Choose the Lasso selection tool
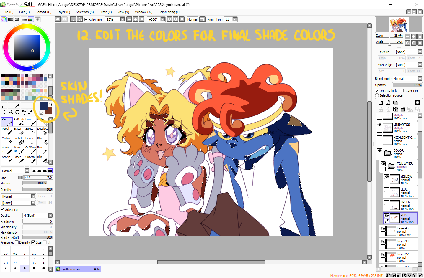424x278 pixels. 11,105
